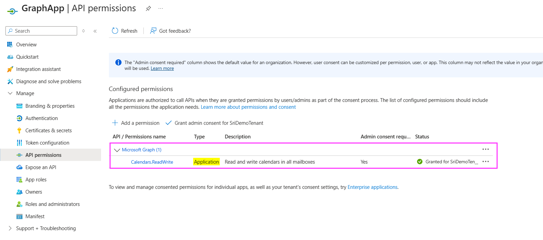The width and height of the screenshot is (543, 240).
Task: Collapse the Microsoft Graph (1) permissions group
Action: pyautogui.click(x=117, y=150)
